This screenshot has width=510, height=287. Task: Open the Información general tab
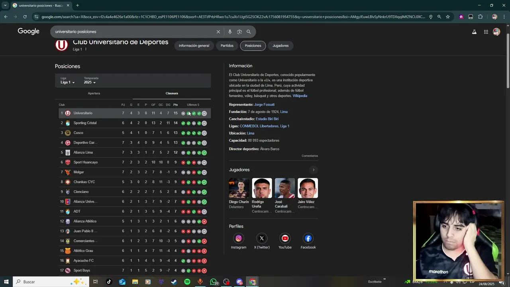(x=194, y=46)
